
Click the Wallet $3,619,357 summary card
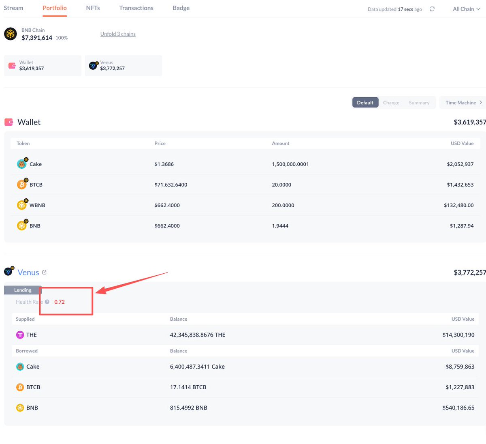coord(43,66)
